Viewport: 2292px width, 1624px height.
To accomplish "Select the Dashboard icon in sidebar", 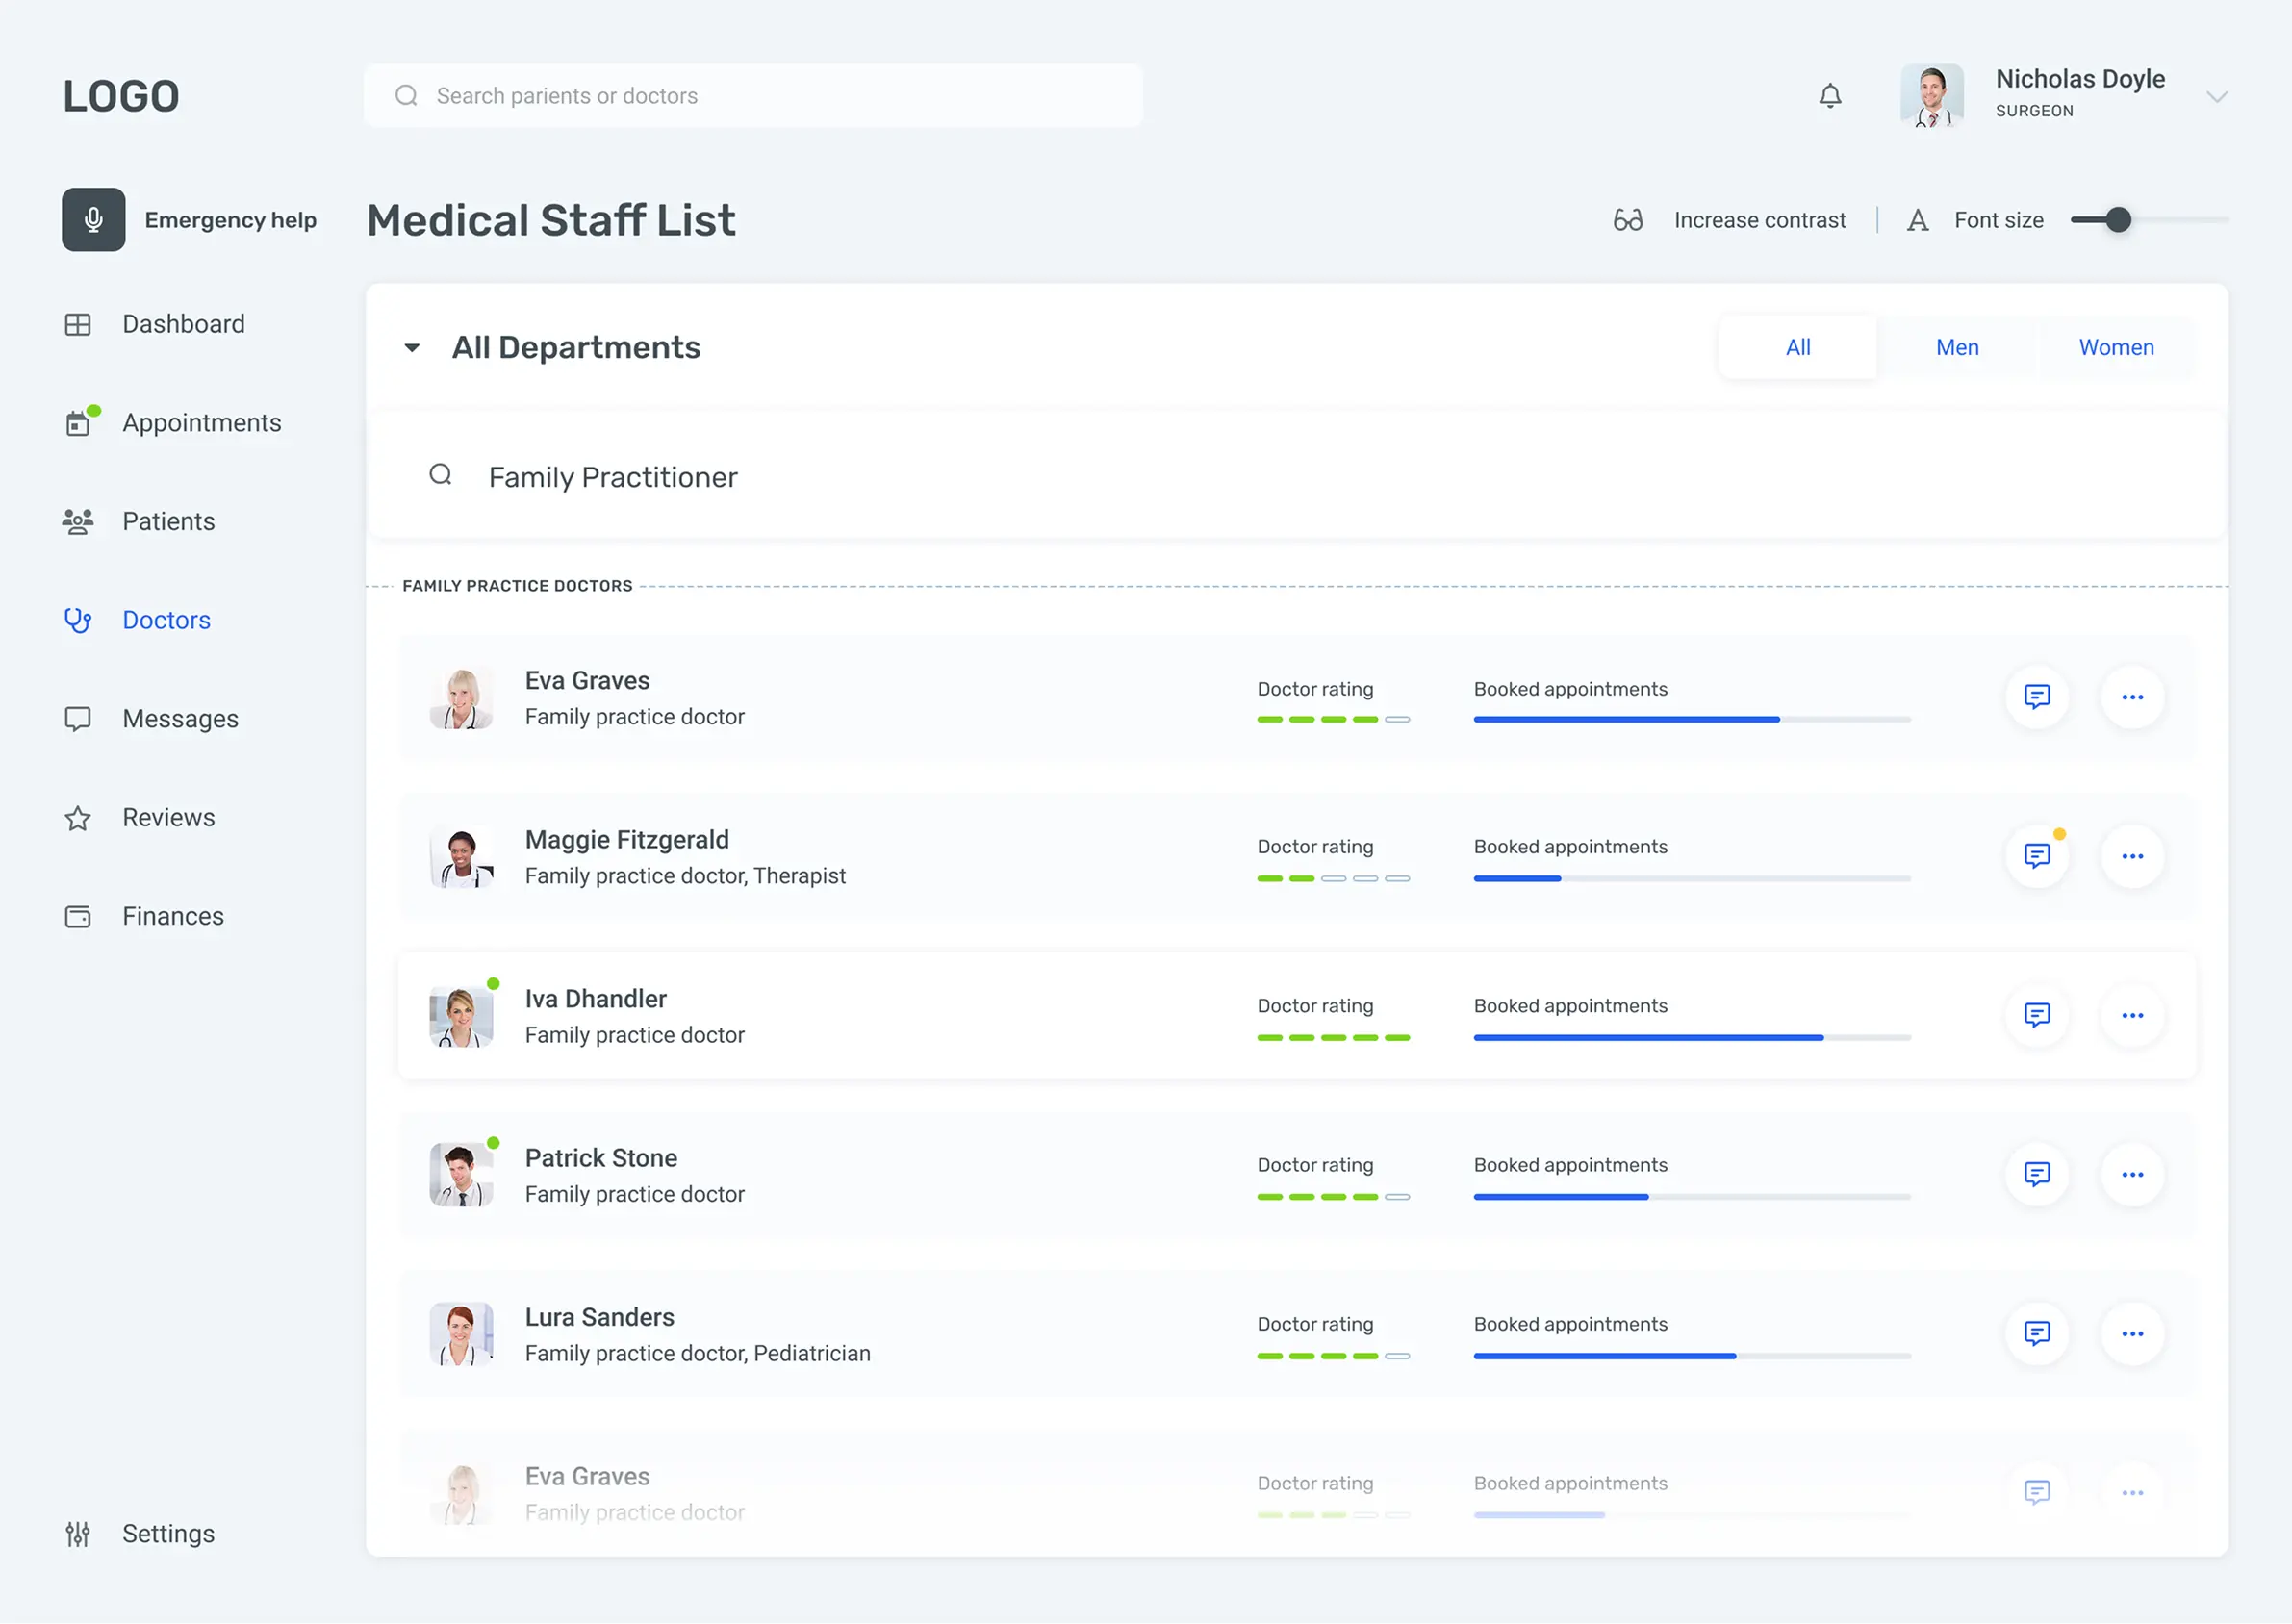I will (77, 323).
